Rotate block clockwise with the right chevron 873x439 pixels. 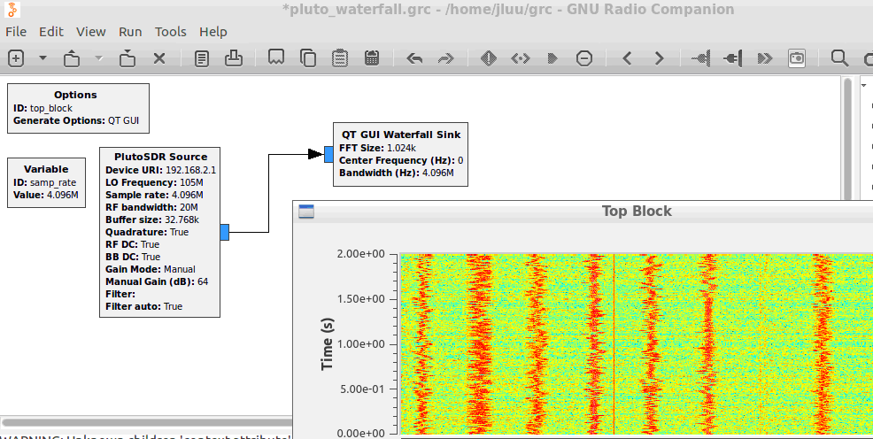pyautogui.click(x=660, y=58)
